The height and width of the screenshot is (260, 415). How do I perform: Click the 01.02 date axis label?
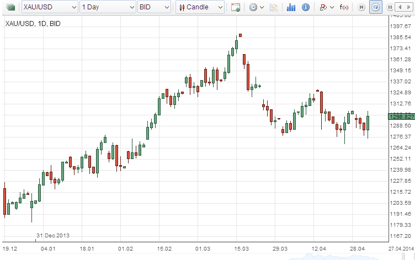coord(125,248)
